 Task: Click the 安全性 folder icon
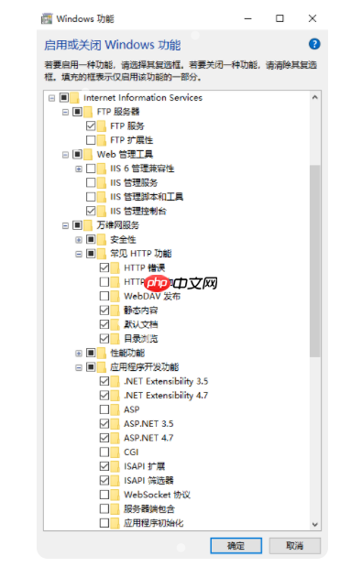click(x=101, y=240)
